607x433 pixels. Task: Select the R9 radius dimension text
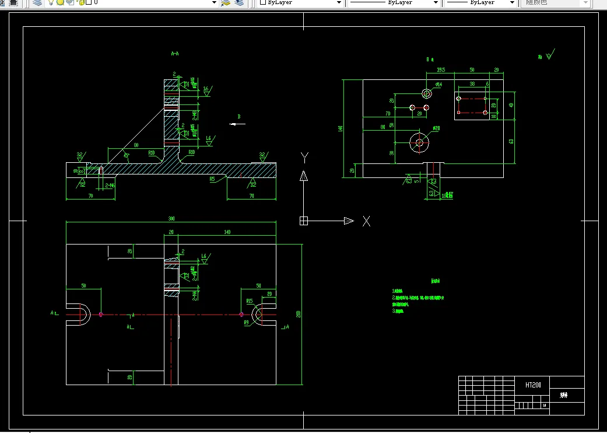(247, 322)
